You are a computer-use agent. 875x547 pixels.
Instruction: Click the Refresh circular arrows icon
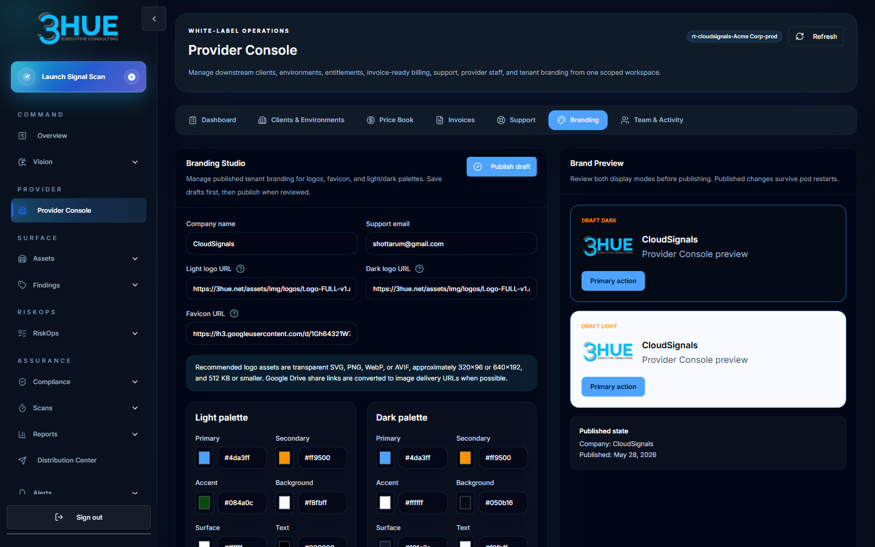click(800, 36)
